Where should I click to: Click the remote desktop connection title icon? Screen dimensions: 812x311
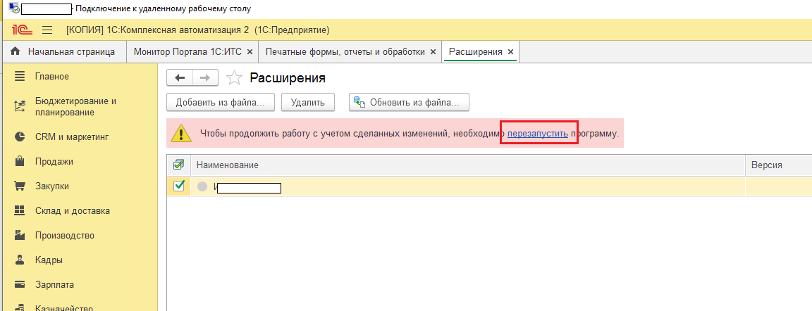tap(14, 8)
